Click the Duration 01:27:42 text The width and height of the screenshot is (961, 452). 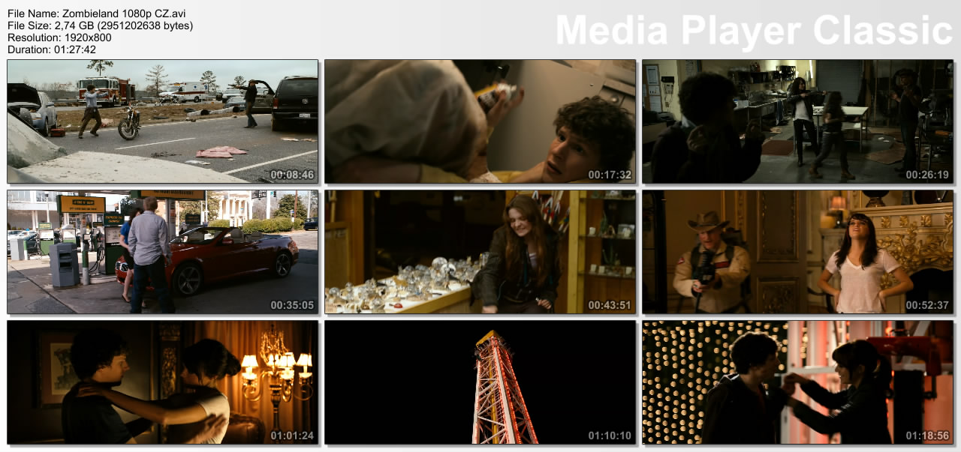[x=52, y=49]
